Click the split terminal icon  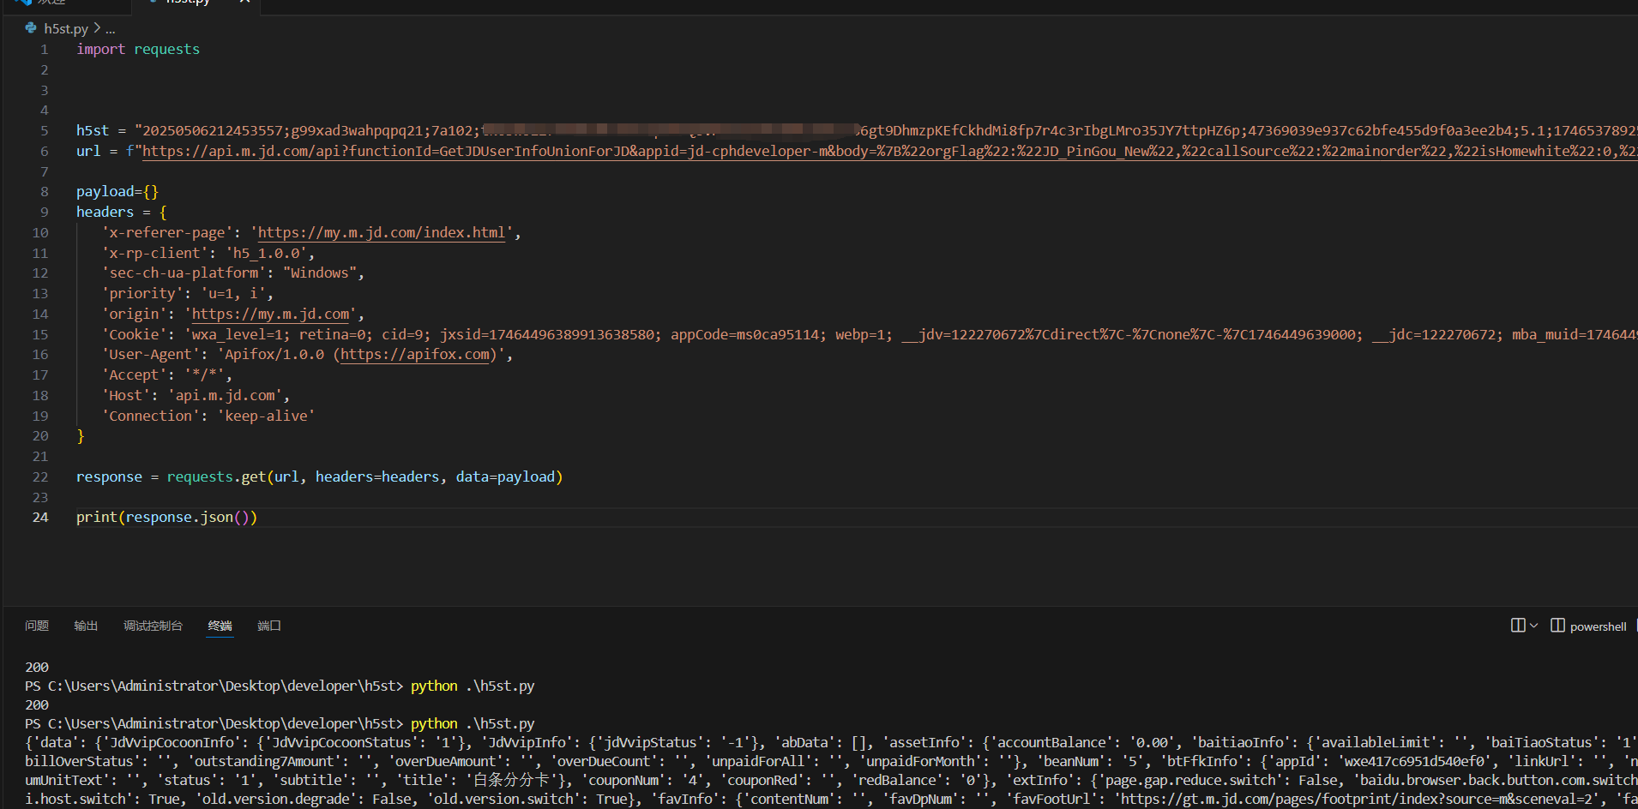click(x=1517, y=626)
